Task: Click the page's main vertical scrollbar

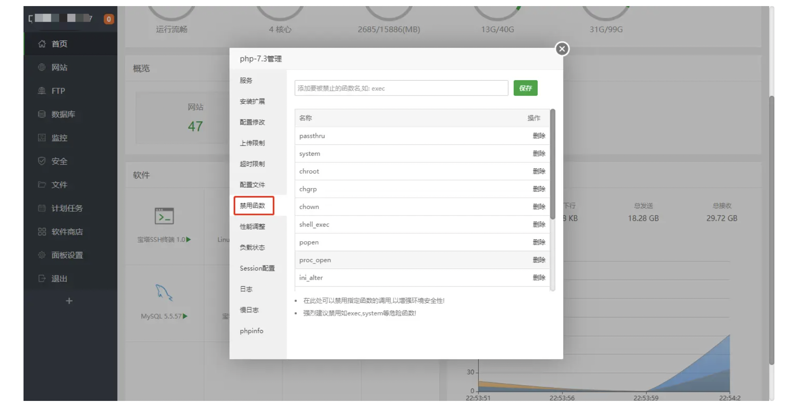Action: pyautogui.click(x=772, y=230)
